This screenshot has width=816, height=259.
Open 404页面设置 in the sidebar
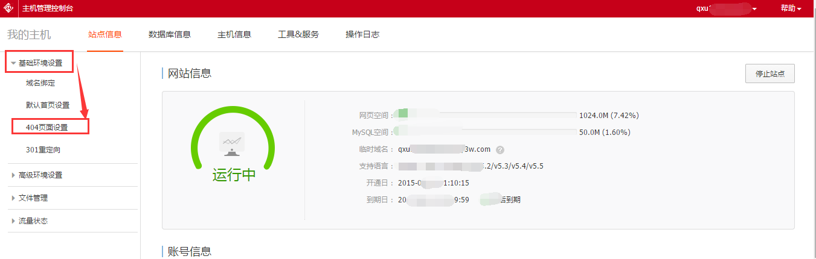coord(47,127)
